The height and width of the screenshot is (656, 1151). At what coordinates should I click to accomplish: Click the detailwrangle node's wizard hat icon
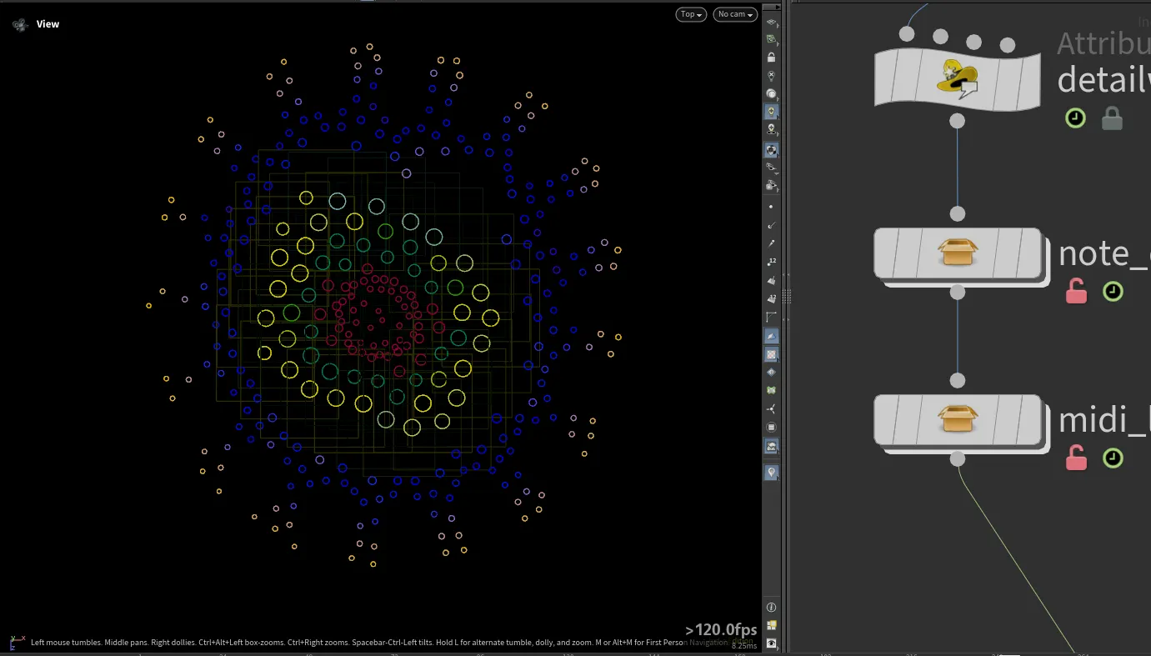tap(957, 78)
